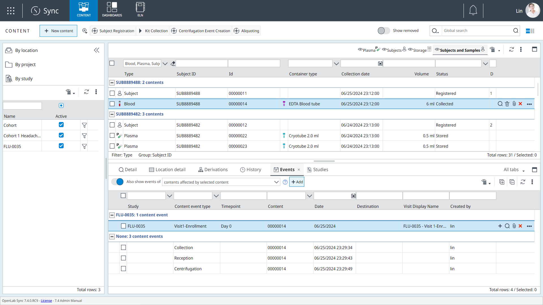The height and width of the screenshot is (305, 543).
Task: Uncheck Active for Cohort
Action: click(61, 125)
